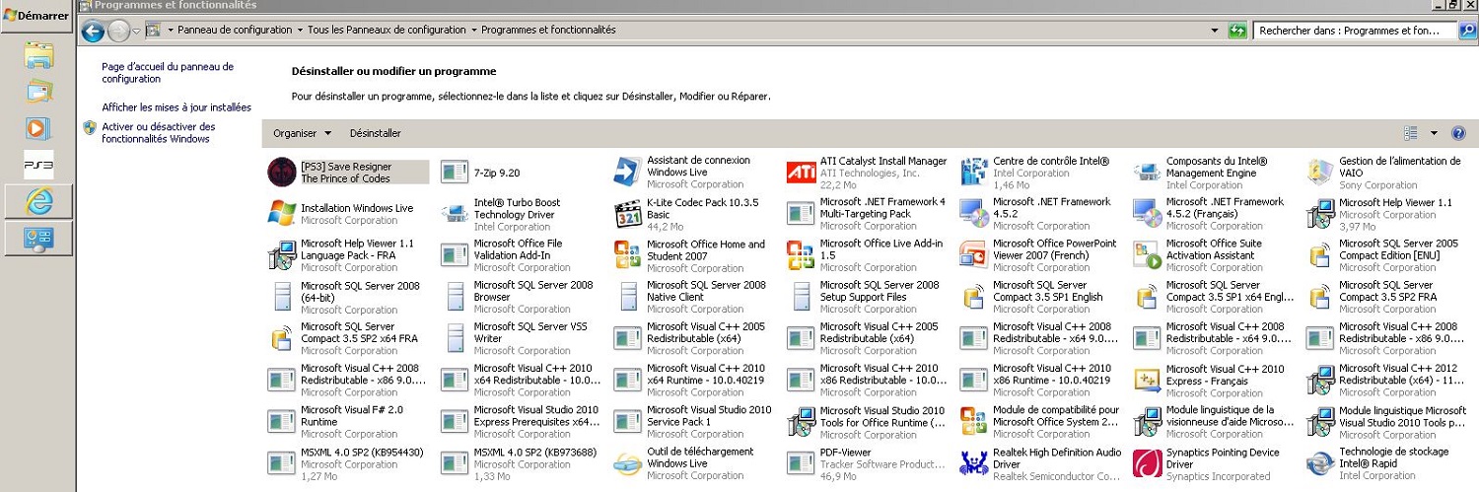Image resolution: width=1479 pixels, height=492 pixels.
Task: Select Microsoft SQL Server 2008 (64-bit) entry
Action: point(347,297)
